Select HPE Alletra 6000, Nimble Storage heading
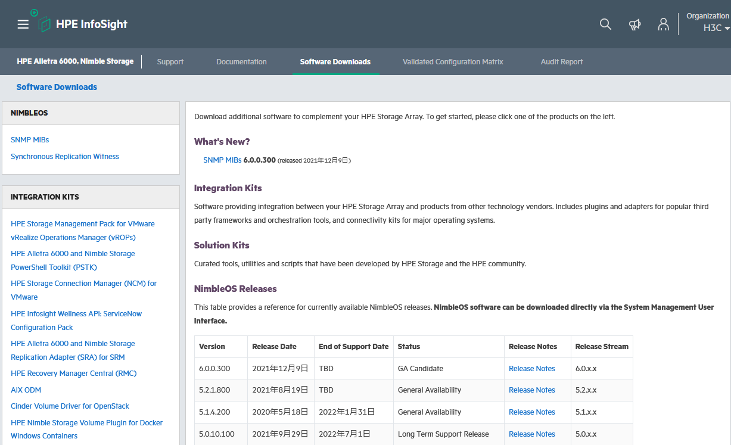This screenshot has height=445, width=731. coord(75,61)
